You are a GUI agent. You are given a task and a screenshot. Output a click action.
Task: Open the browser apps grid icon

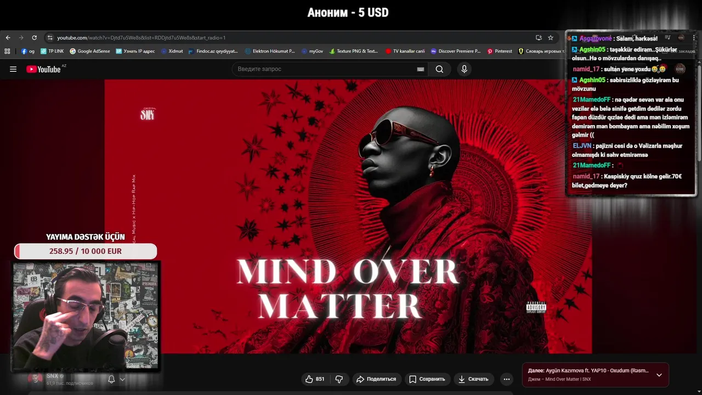point(7,51)
